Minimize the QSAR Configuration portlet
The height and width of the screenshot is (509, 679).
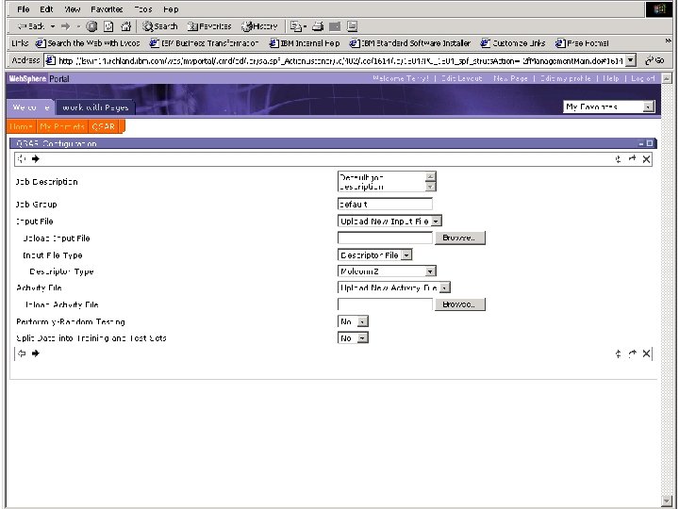click(x=641, y=143)
